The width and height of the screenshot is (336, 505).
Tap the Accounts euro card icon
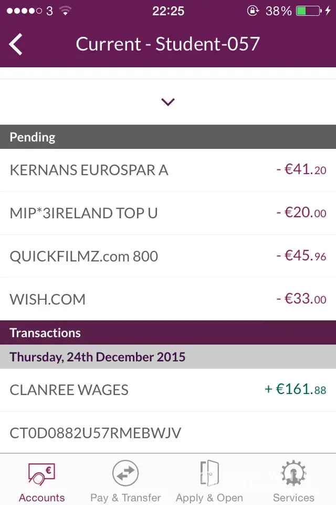pyautogui.click(x=41, y=473)
